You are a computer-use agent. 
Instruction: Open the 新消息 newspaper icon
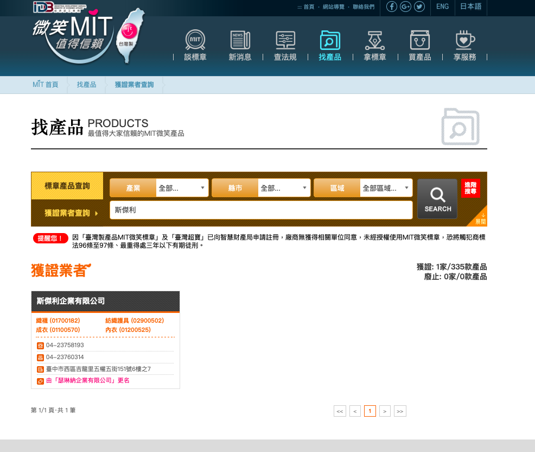[240, 40]
